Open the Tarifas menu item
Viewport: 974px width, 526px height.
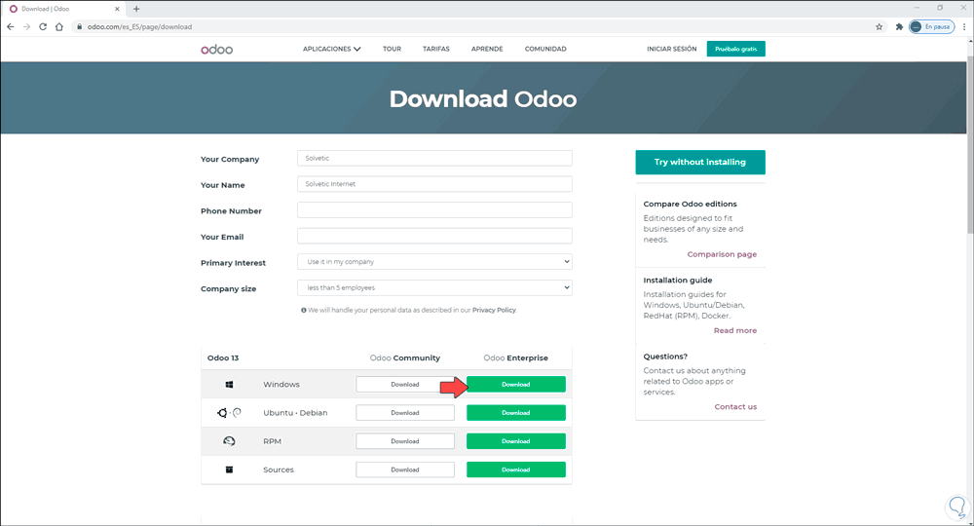(436, 49)
